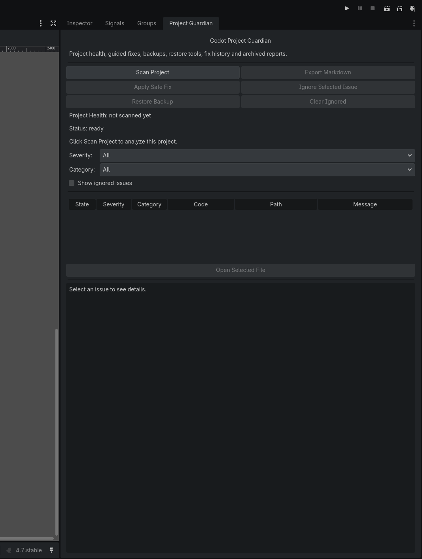Screen dimensions: 422x559
Task: Click the viewport horizontal scrollbar
Action: 27,538
